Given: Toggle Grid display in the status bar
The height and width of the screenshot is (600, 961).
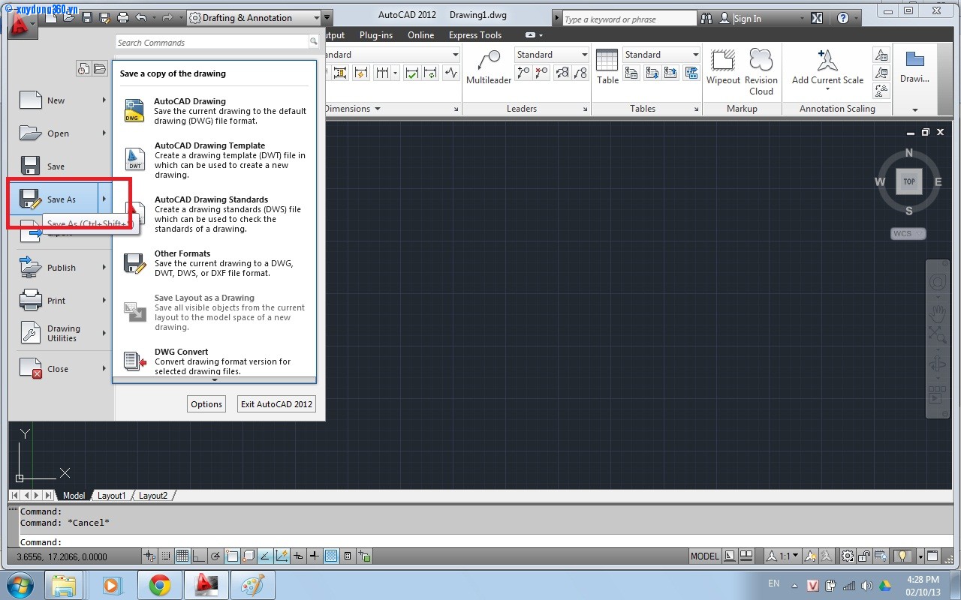Looking at the screenshot, I should pyautogui.click(x=183, y=556).
